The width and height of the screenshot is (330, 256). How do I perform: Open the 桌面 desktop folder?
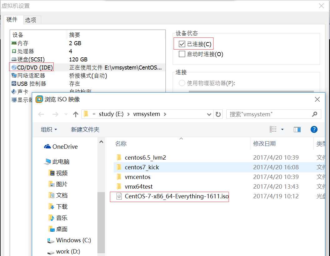pos(58,229)
